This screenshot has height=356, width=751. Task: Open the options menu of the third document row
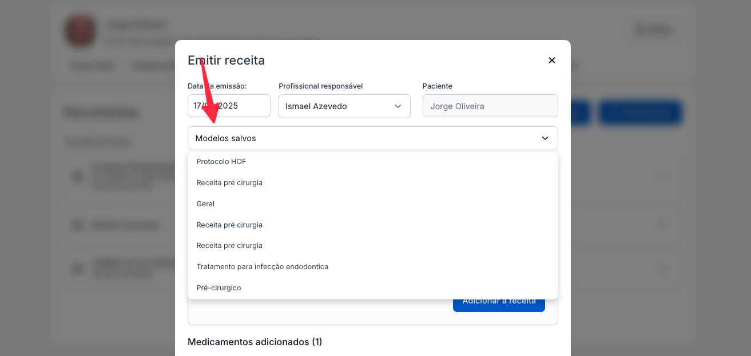[x=663, y=268]
